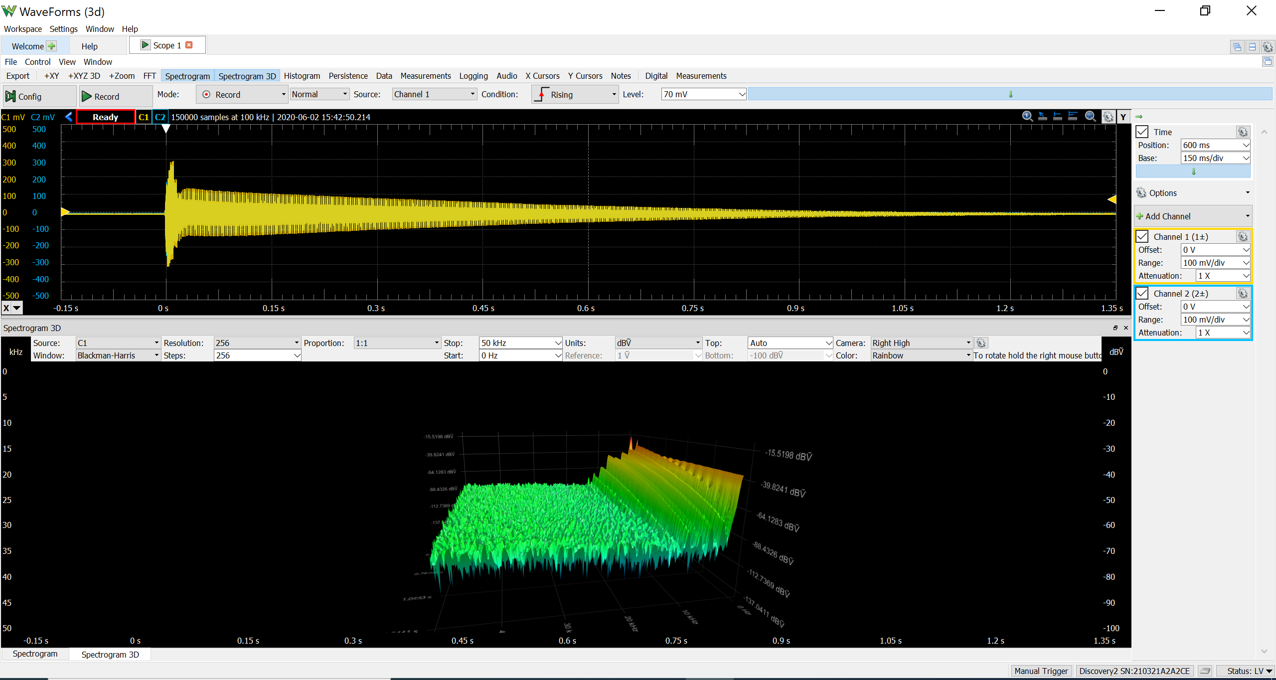Open the Spectrogram 3D camera gear options

coord(981,343)
